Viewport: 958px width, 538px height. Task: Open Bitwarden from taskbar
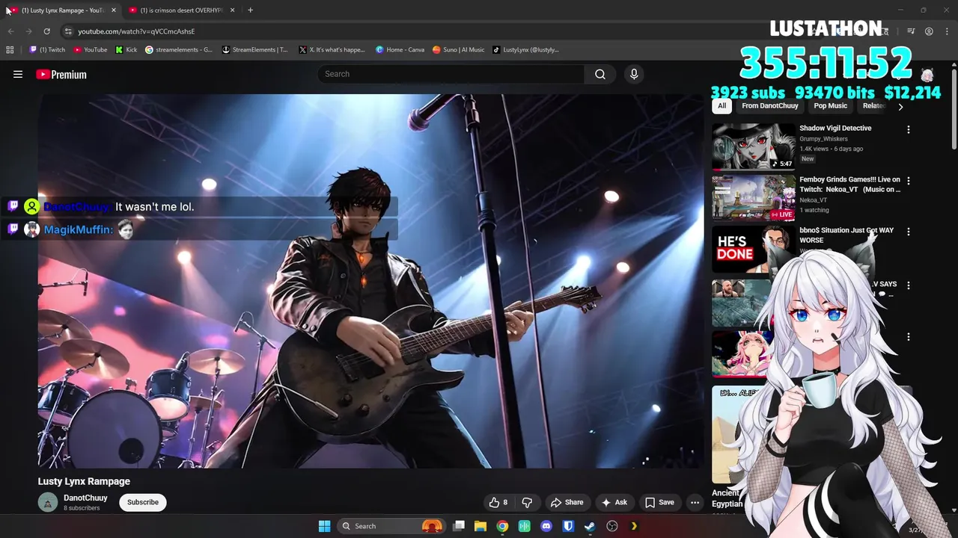point(568,526)
